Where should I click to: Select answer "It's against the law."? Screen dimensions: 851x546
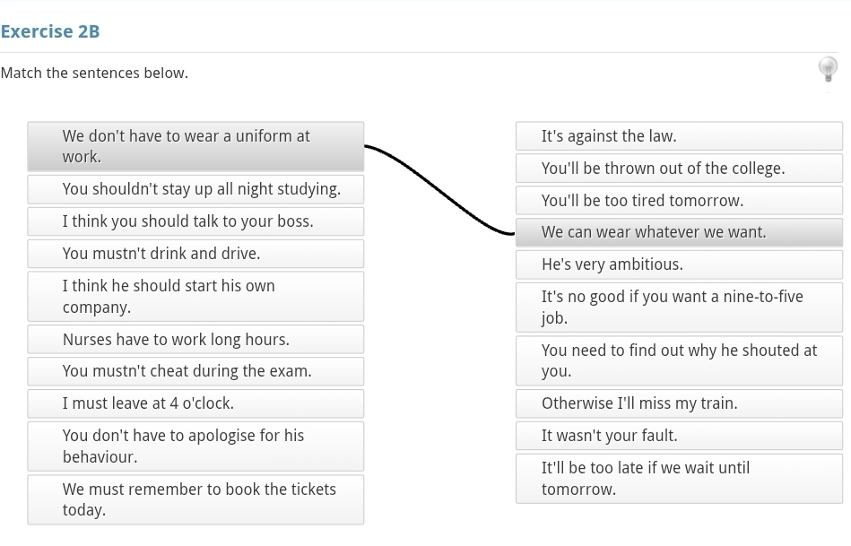(679, 136)
